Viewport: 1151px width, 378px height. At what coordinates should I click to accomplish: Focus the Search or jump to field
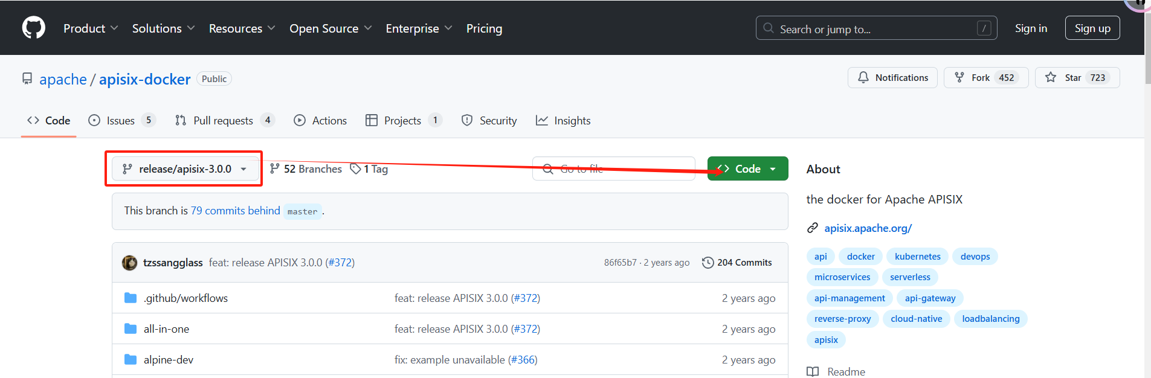pyautogui.click(x=876, y=28)
